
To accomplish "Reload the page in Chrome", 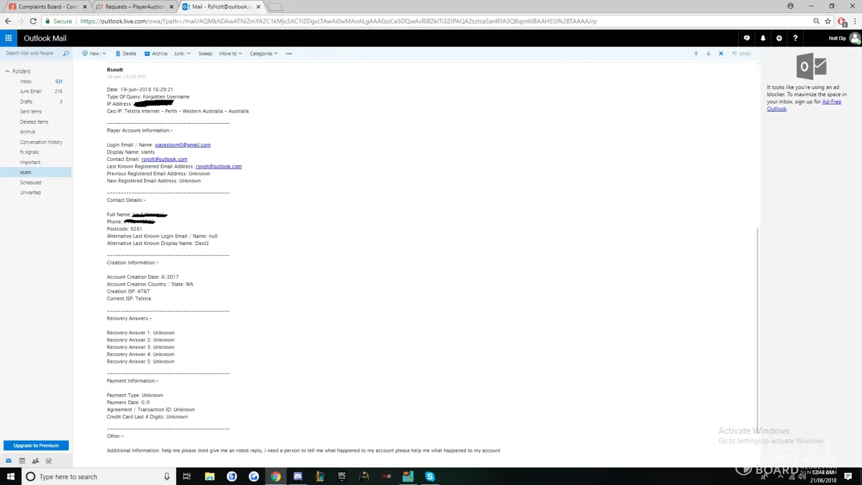I will coord(33,21).
